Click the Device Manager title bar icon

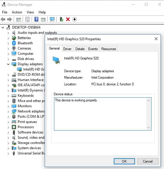(x=4, y=5)
